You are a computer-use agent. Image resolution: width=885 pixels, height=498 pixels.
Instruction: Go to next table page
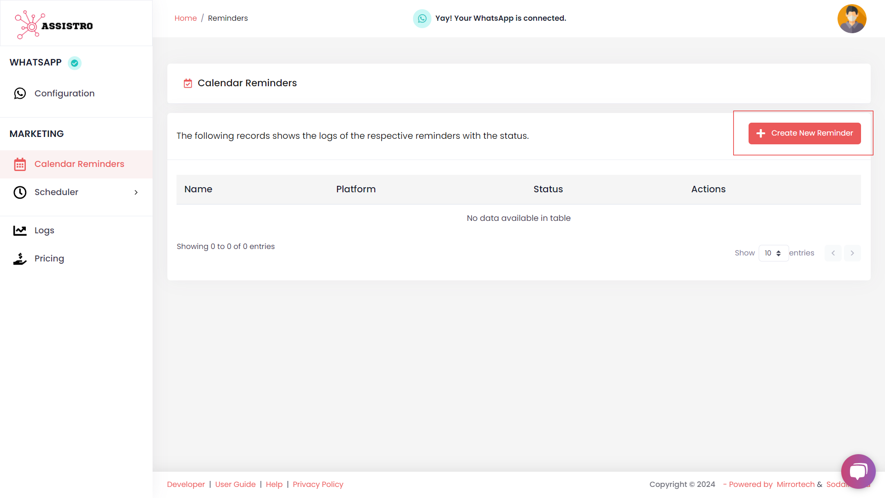click(x=852, y=253)
